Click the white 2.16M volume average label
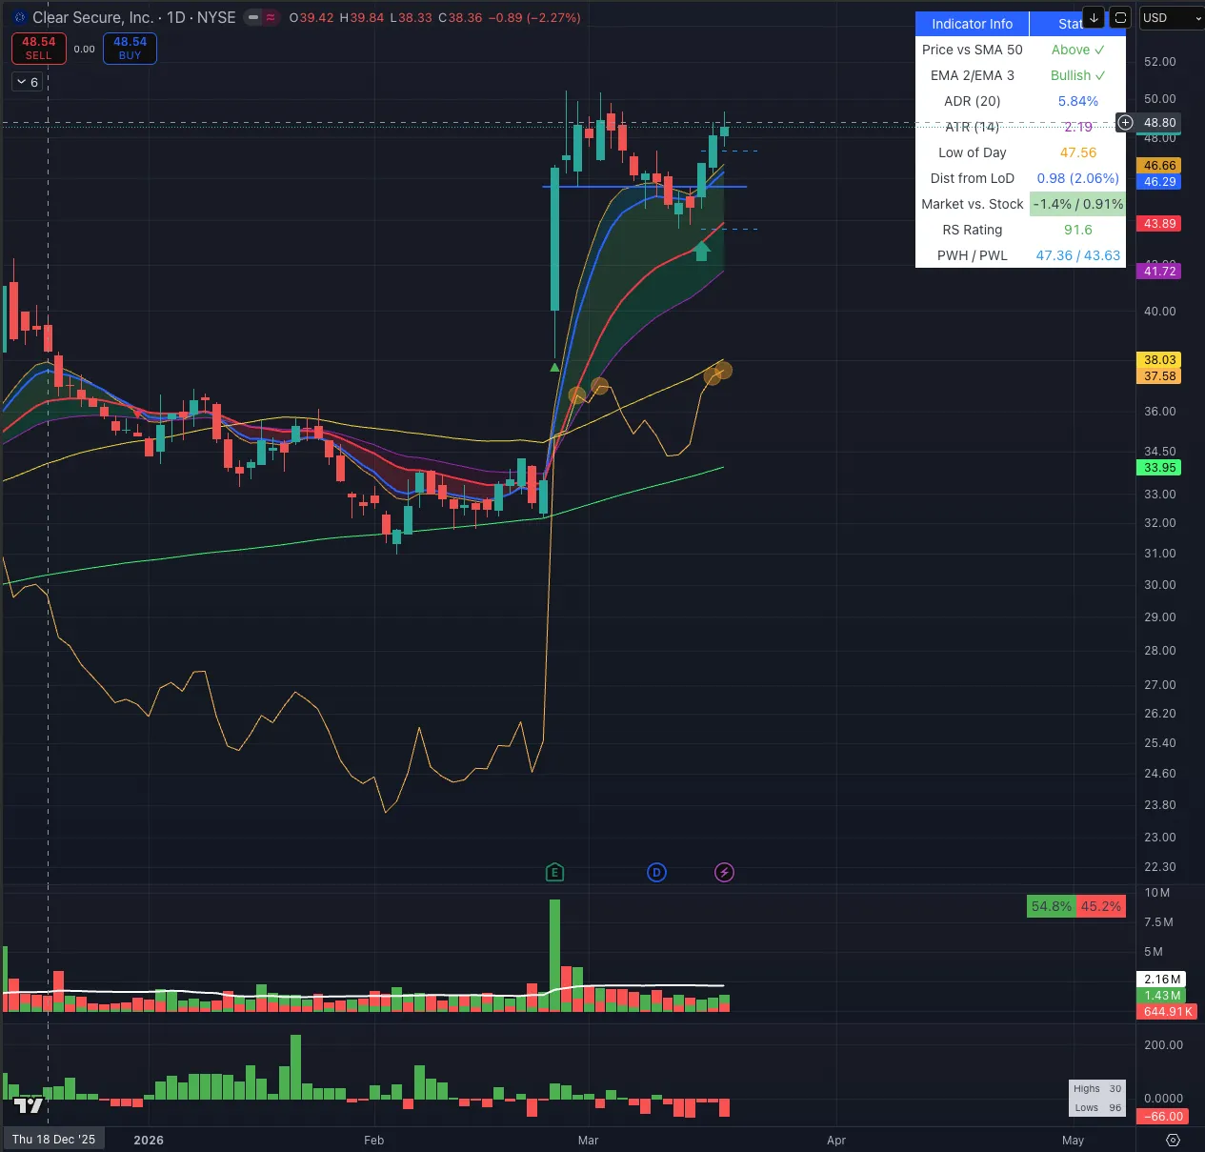Viewport: 1205px width, 1152px height. coord(1162,979)
